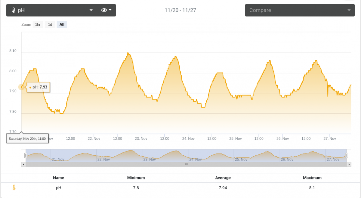Click the Maximum column header
The image size is (361, 198).
pos(312,178)
